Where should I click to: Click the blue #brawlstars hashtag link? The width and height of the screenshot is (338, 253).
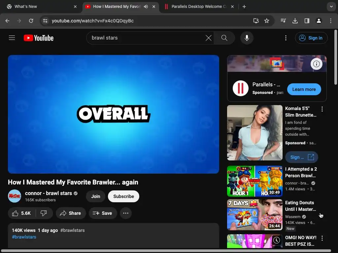click(x=24, y=237)
